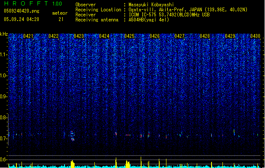265x168 pixels.
Task: Click the 0423 time marker
Action: coord(79,36)
